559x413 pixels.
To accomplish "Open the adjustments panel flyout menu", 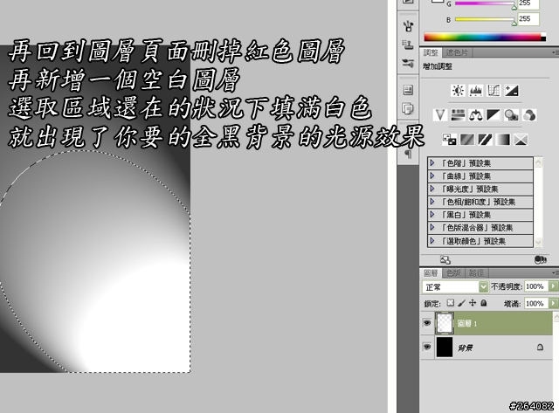I will [x=555, y=52].
